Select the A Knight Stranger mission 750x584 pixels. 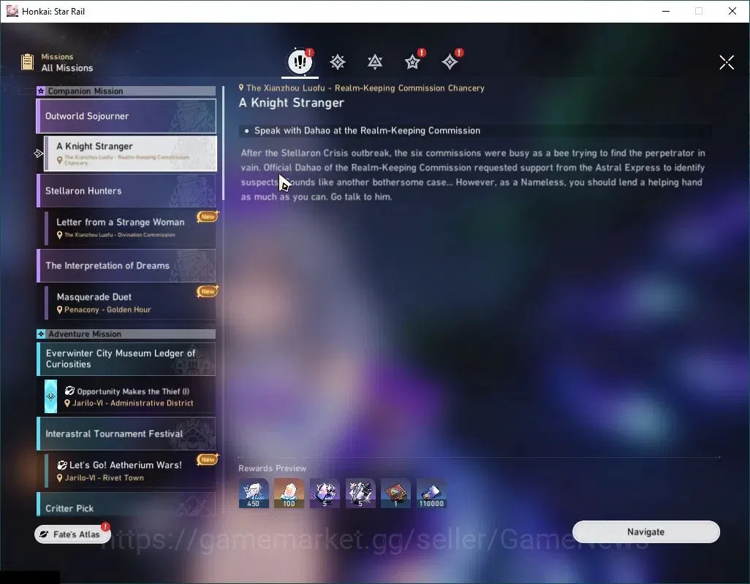[x=130, y=153]
